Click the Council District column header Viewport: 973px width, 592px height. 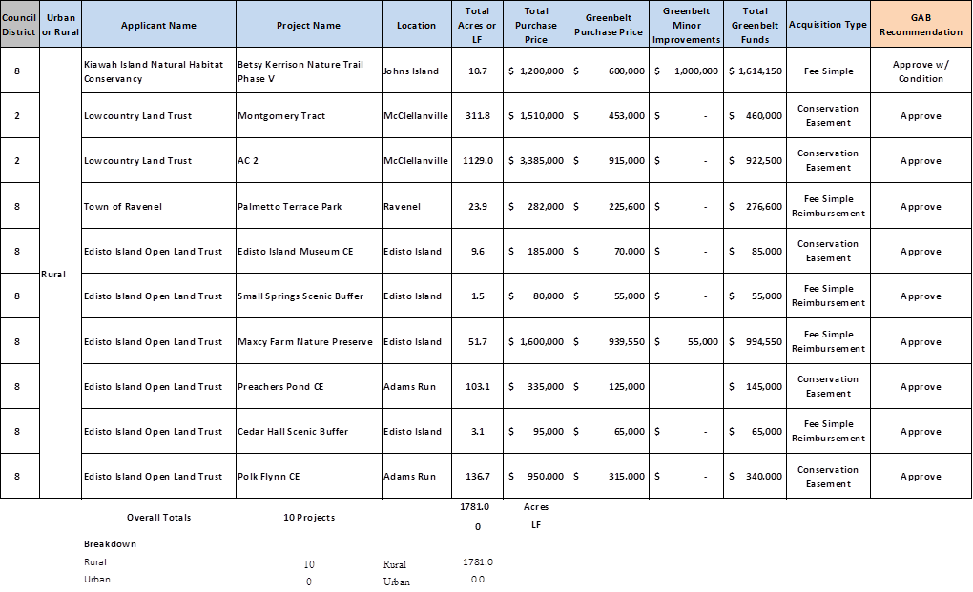(x=19, y=25)
